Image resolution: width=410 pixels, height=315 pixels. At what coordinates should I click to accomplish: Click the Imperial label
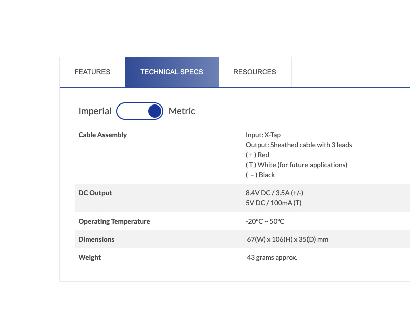[x=95, y=111]
